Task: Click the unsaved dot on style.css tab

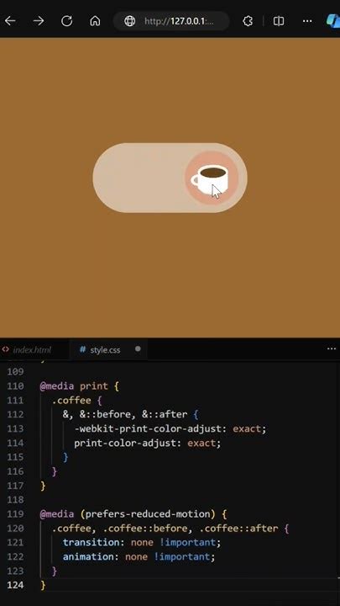Action: pos(138,349)
